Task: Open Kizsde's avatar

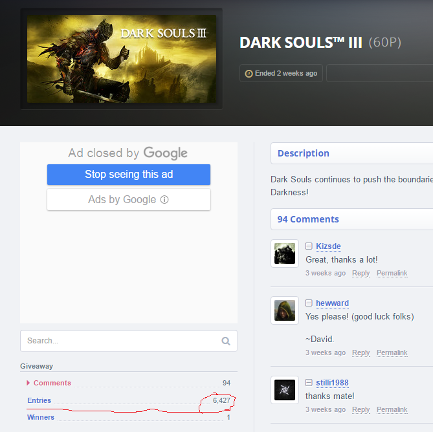Action: point(285,254)
